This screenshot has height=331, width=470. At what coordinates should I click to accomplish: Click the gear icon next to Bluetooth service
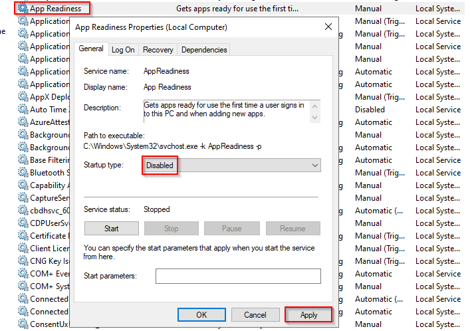click(23, 172)
